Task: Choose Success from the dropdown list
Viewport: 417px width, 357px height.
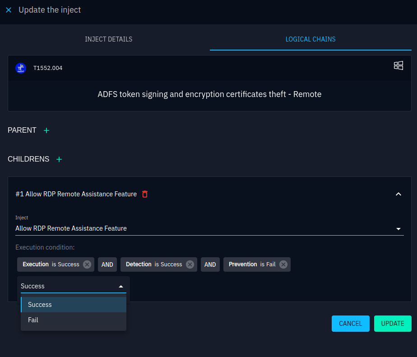Action: coord(40,305)
